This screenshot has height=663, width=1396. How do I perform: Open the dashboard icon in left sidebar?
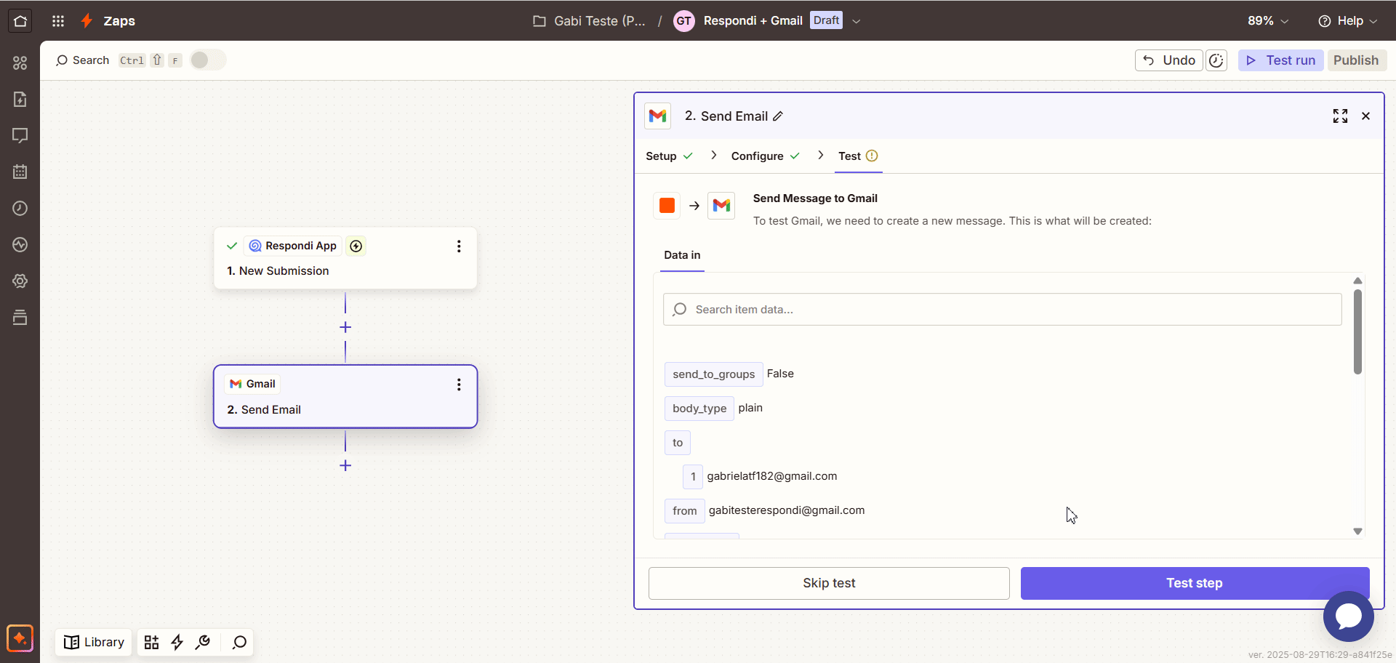[20, 63]
